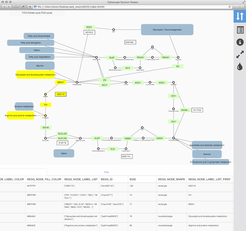Image resolution: width=246 pixels, height=231 pixels.
Task: Click the SUID column header
Action: pos(133,179)
